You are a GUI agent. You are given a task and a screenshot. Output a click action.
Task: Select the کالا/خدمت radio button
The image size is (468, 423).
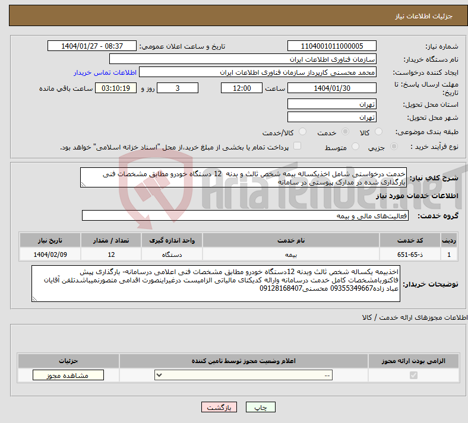[x=302, y=132]
